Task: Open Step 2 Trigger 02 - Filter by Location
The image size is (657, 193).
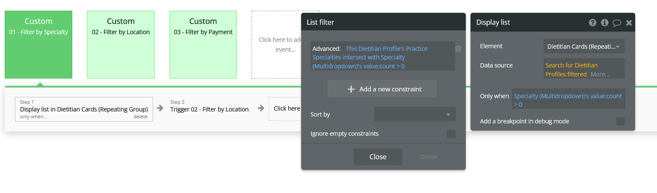Action: pyautogui.click(x=209, y=109)
